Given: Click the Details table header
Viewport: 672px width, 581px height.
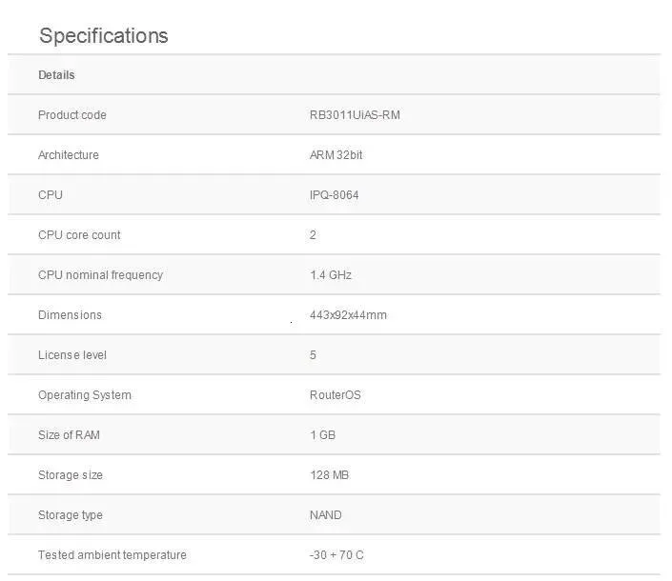Looking at the screenshot, I should pyautogui.click(x=56, y=75).
